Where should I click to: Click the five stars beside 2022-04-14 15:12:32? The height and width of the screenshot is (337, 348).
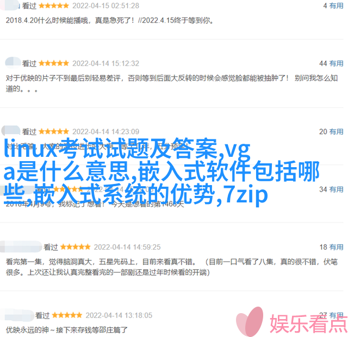click(54, 63)
